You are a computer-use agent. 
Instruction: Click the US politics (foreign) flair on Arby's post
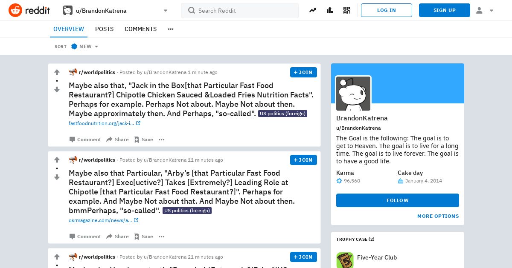187,211
